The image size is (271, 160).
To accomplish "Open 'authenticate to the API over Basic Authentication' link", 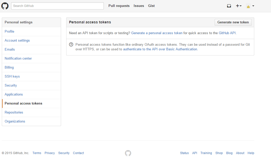I will click(160, 49).
